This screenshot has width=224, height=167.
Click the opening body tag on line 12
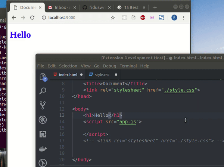click(81, 109)
